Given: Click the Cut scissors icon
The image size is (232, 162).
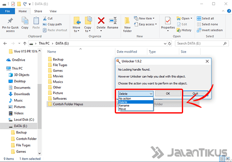Looking at the screenshot, I should [45, 19].
